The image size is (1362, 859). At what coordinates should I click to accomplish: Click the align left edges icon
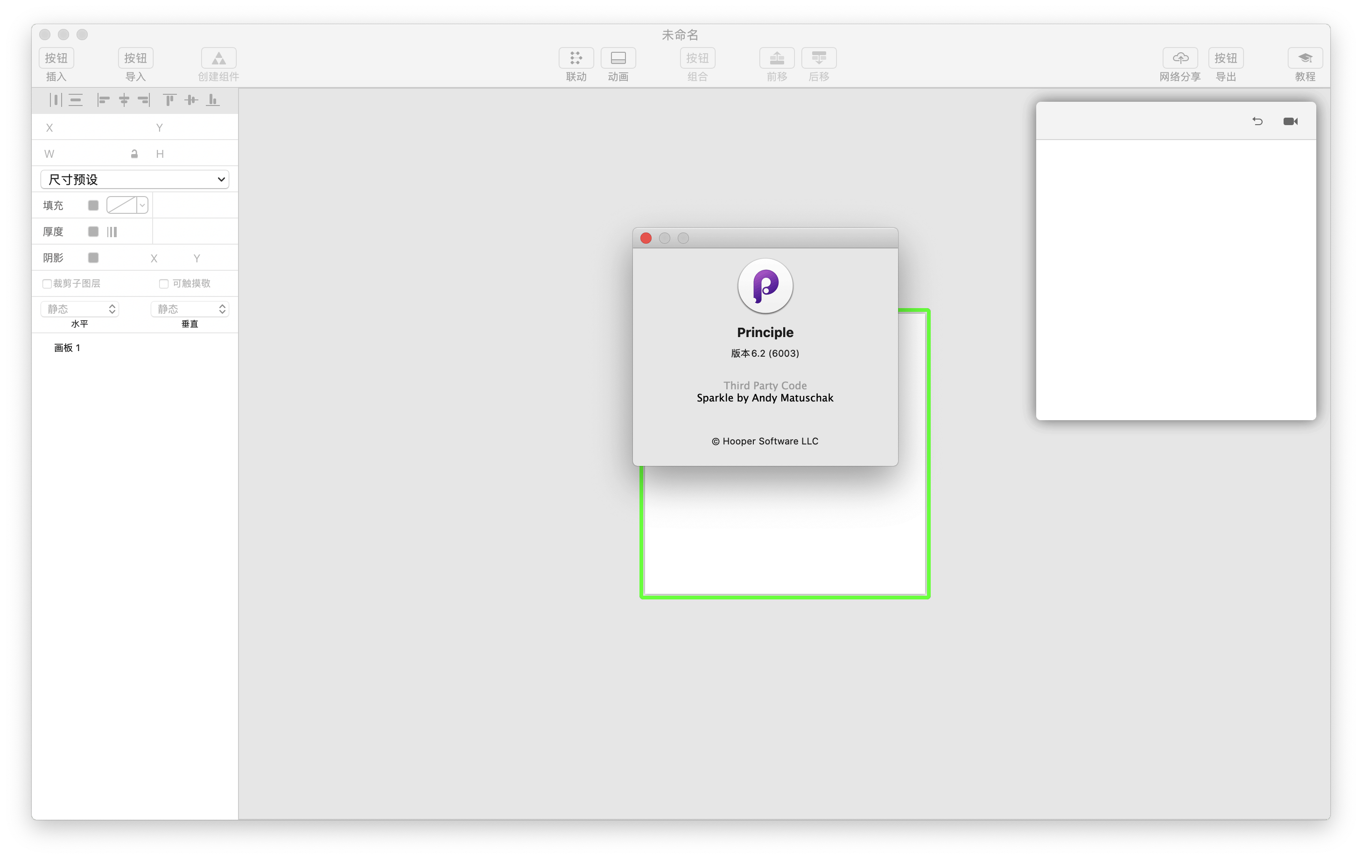tap(103, 100)
